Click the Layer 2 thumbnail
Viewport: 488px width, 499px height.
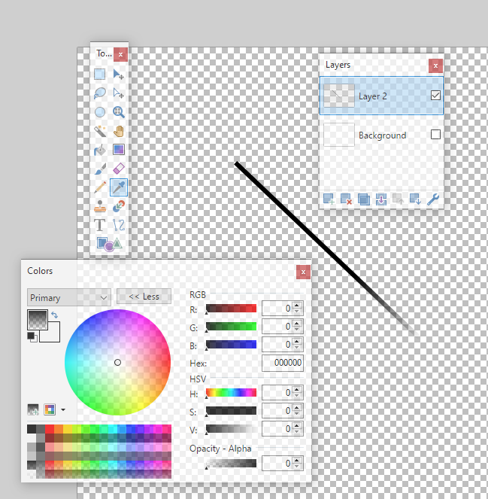[x=339, y=96]
